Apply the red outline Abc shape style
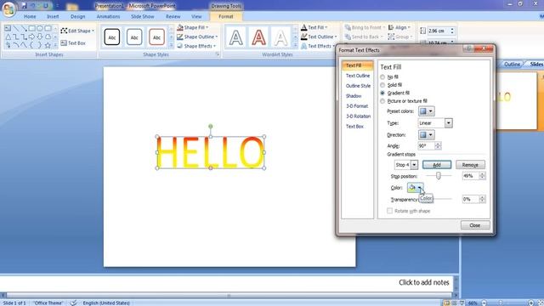The width and height of the screenshot is (544, 306). [x=156, y=37]
